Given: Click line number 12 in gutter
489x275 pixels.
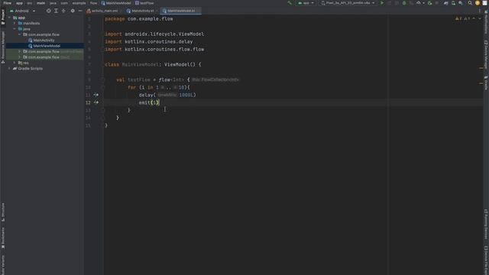Looking at the screenshot, I should 88,102.
